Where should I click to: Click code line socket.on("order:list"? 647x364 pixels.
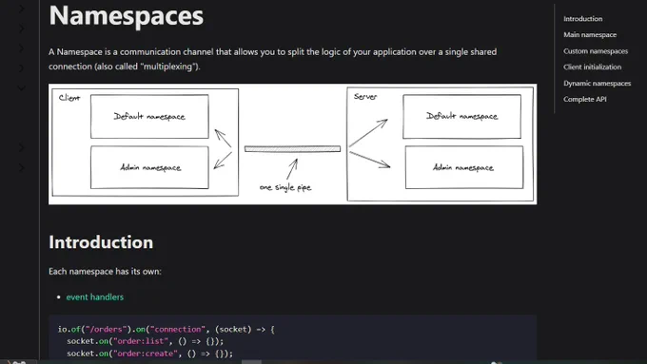point(145,341)
